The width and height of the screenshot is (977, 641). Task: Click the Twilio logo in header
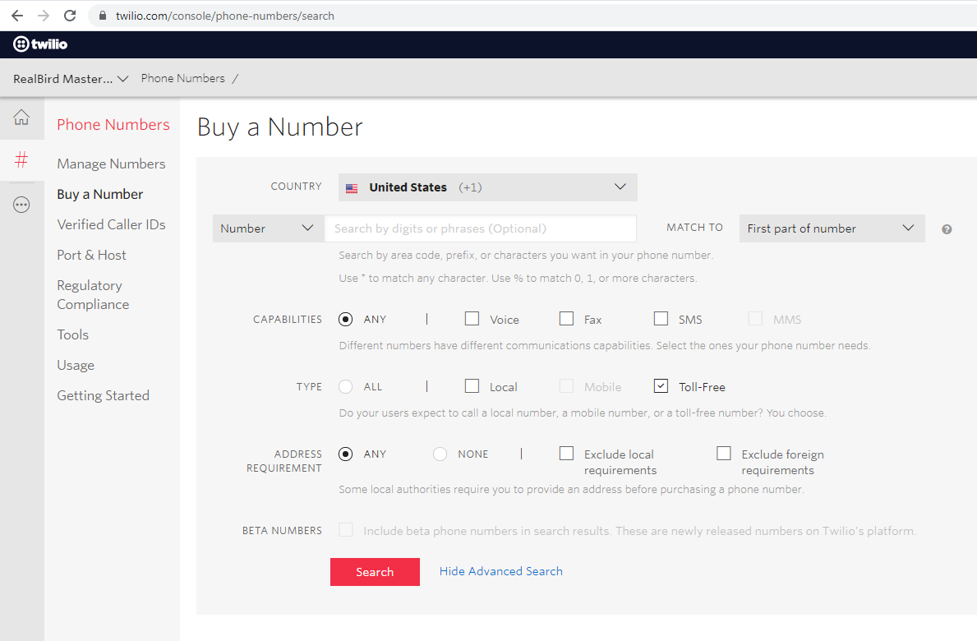40,44
